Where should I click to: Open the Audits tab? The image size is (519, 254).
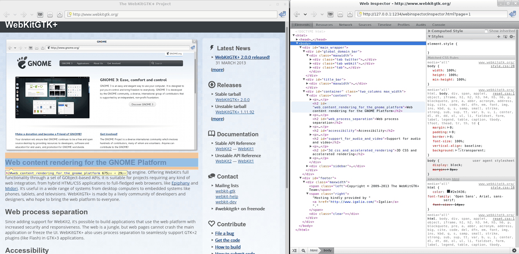coord(421,25)
